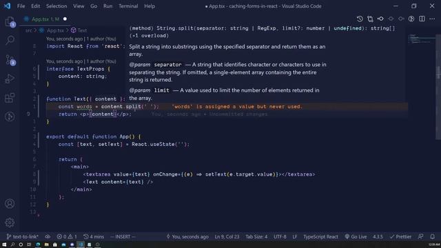Click the text-to-link branch in status bar
441x248 pixels.
click(x=23, y=237)
